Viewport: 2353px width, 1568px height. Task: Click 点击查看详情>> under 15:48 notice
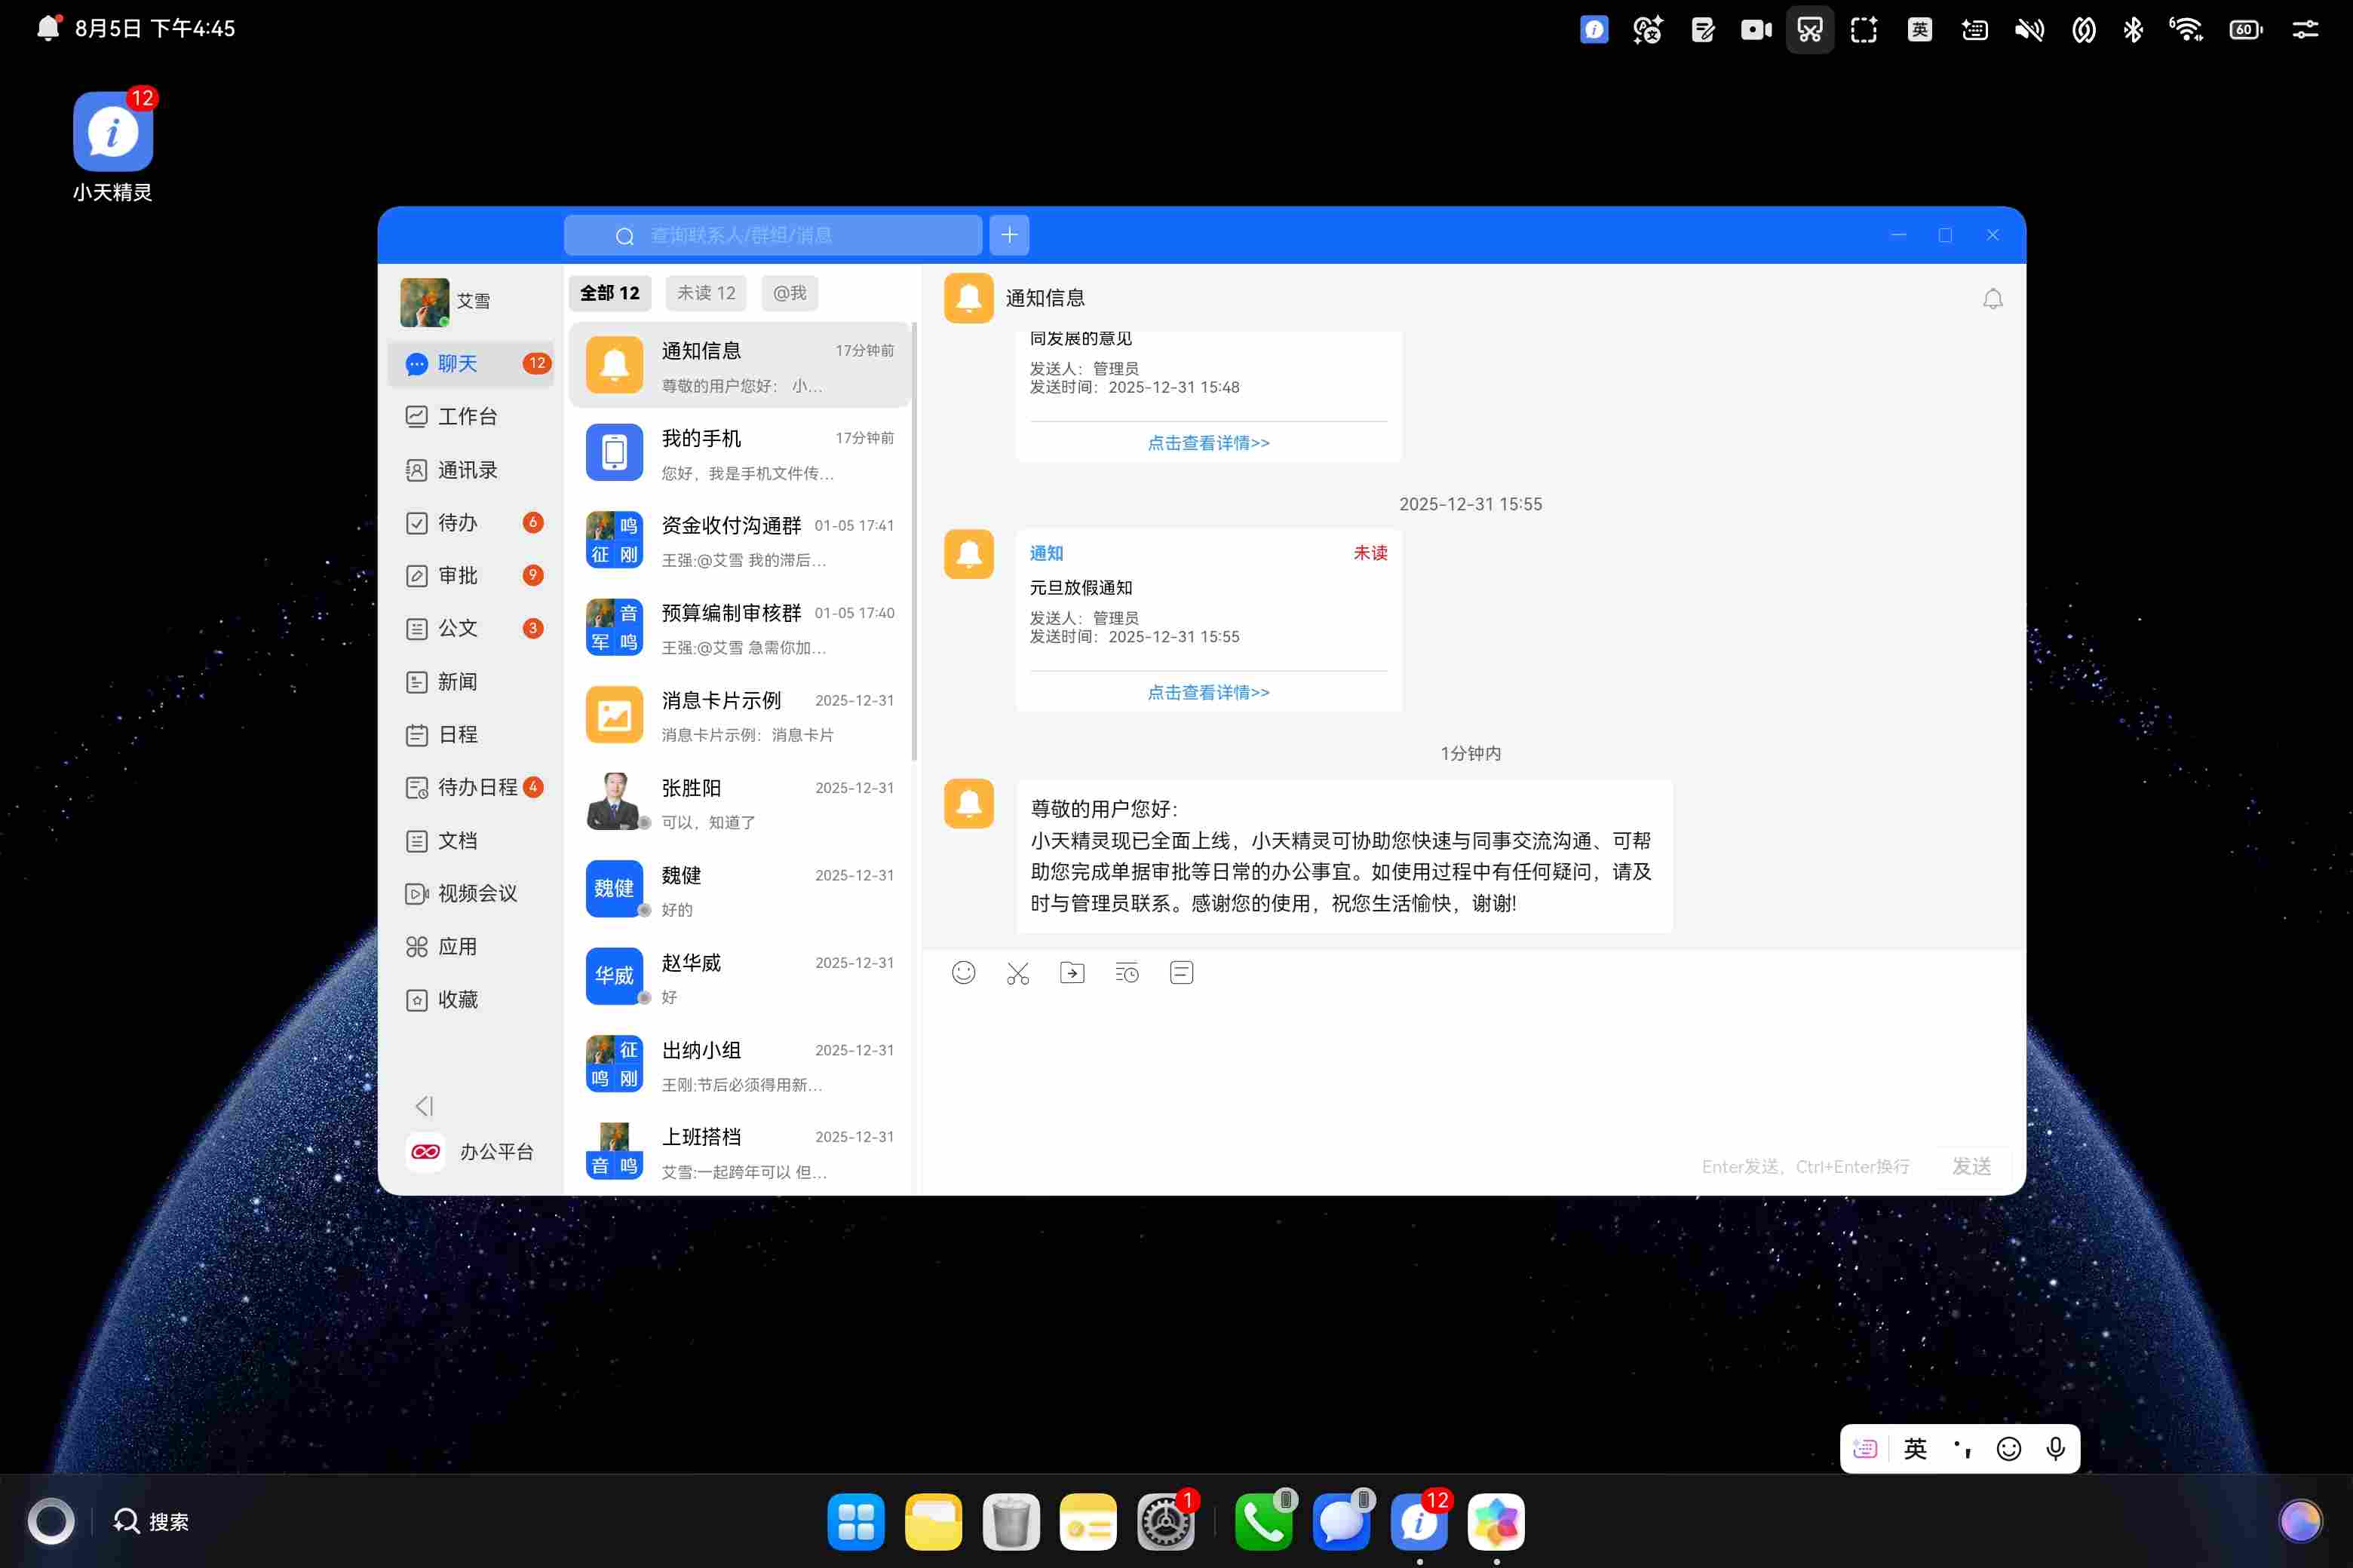tap(1208, 443)
